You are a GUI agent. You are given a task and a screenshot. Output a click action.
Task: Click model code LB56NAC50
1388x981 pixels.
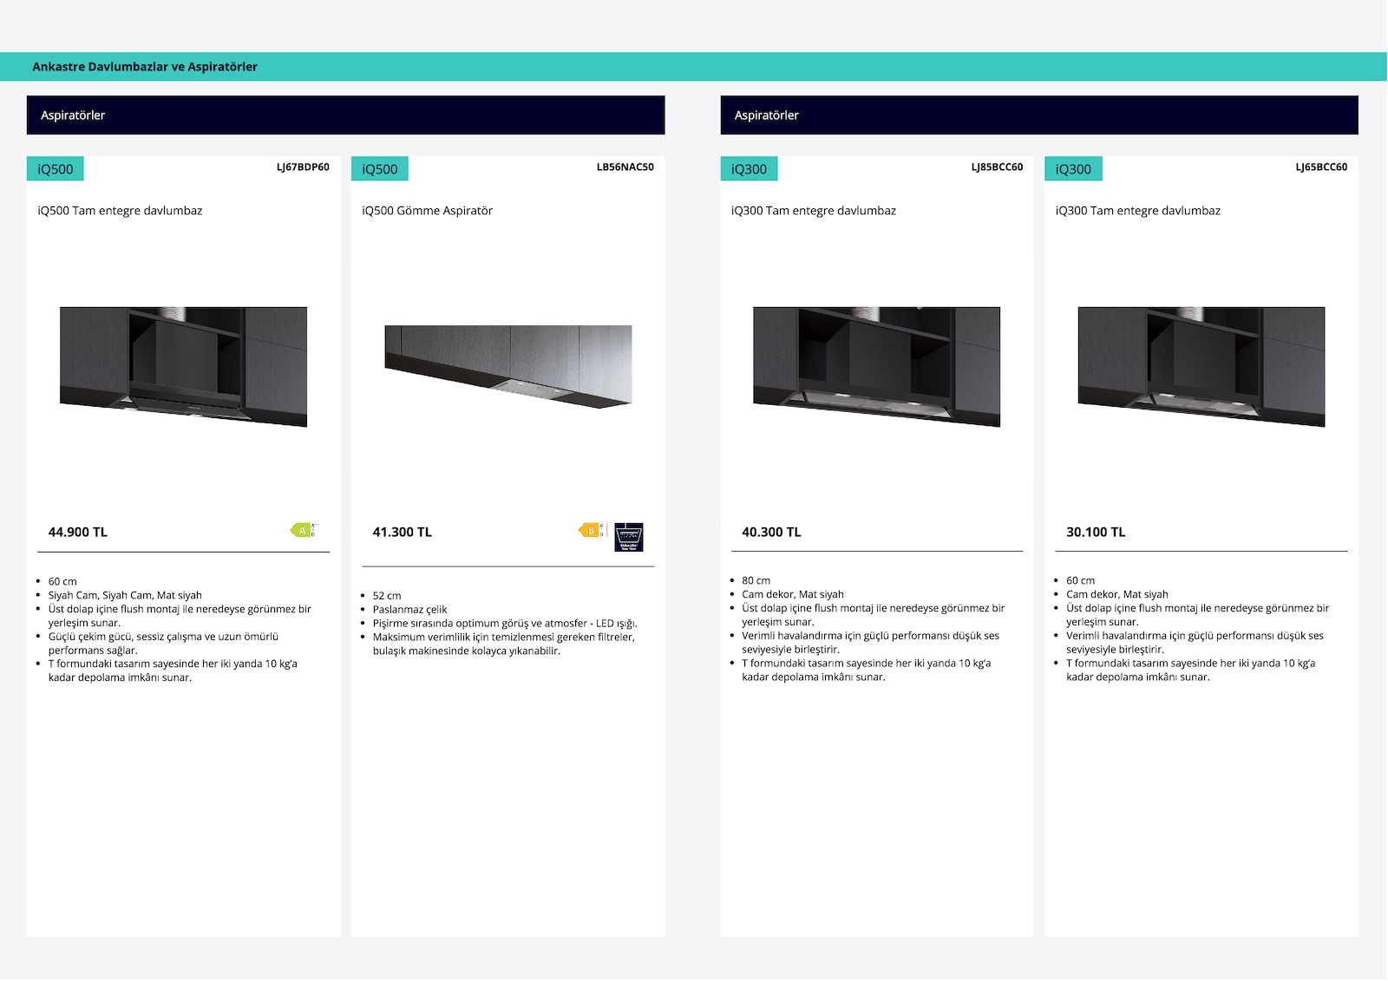[x=625, y=167]
